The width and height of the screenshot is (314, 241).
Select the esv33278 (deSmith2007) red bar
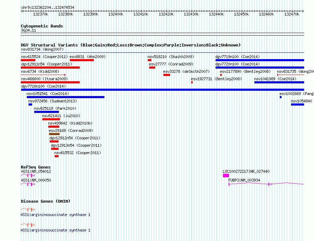167,75
